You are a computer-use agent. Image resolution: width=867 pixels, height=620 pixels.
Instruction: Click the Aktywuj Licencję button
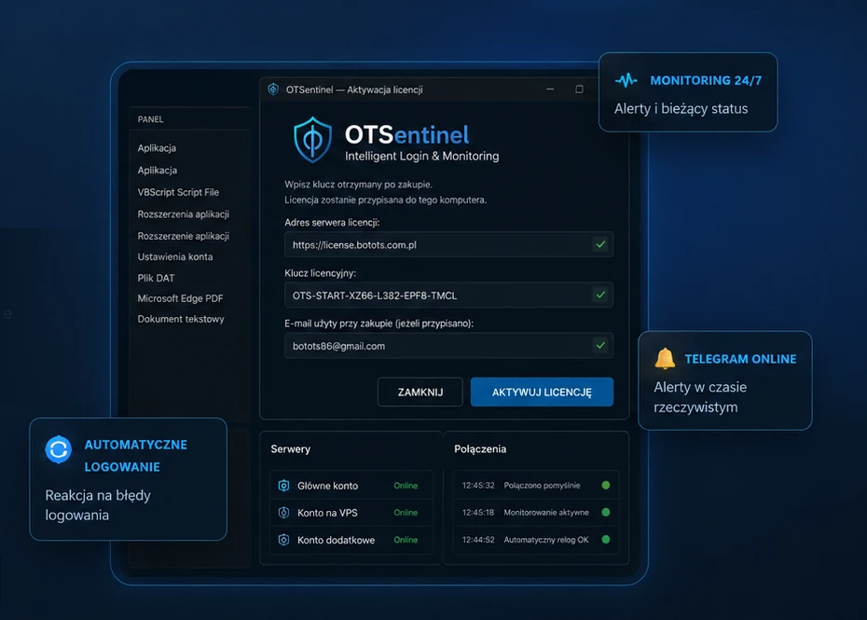(542, 393)
